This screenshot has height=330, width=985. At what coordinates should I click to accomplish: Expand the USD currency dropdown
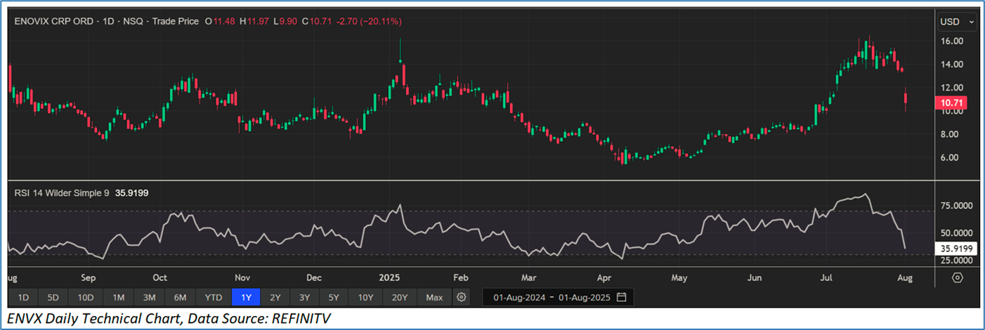pyautogui.click(x=957, y=22)
